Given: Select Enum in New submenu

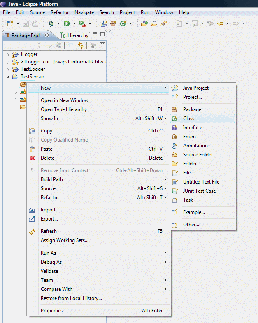Looking at the screenshot, I should click(202, 137).
